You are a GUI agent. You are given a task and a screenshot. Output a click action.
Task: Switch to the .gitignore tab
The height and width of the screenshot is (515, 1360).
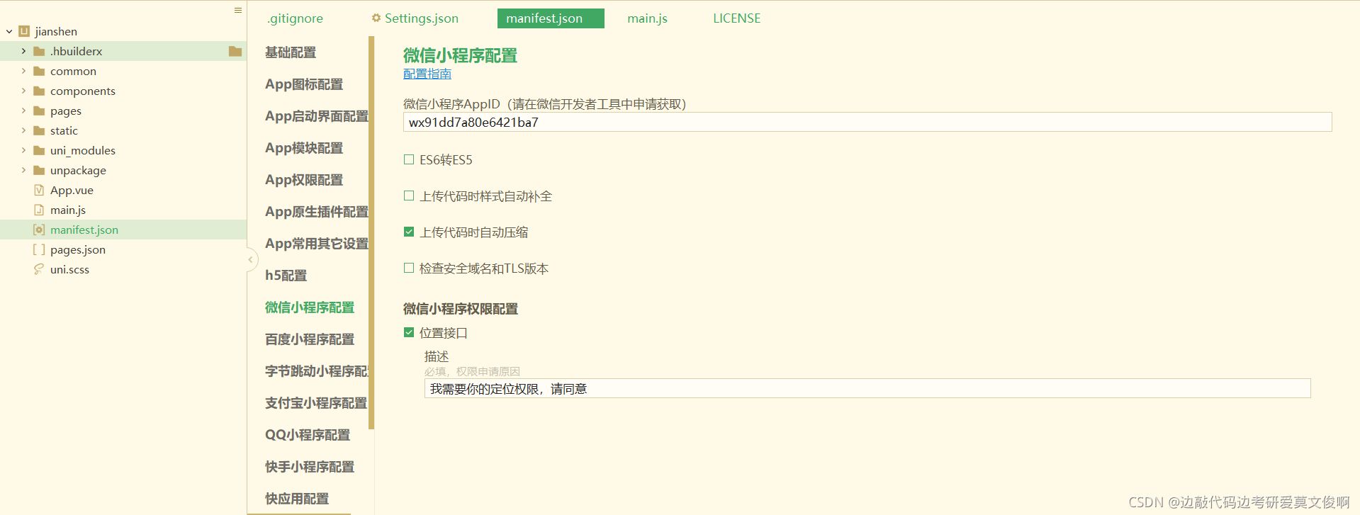pyautogui.click(x=295, y=18)
